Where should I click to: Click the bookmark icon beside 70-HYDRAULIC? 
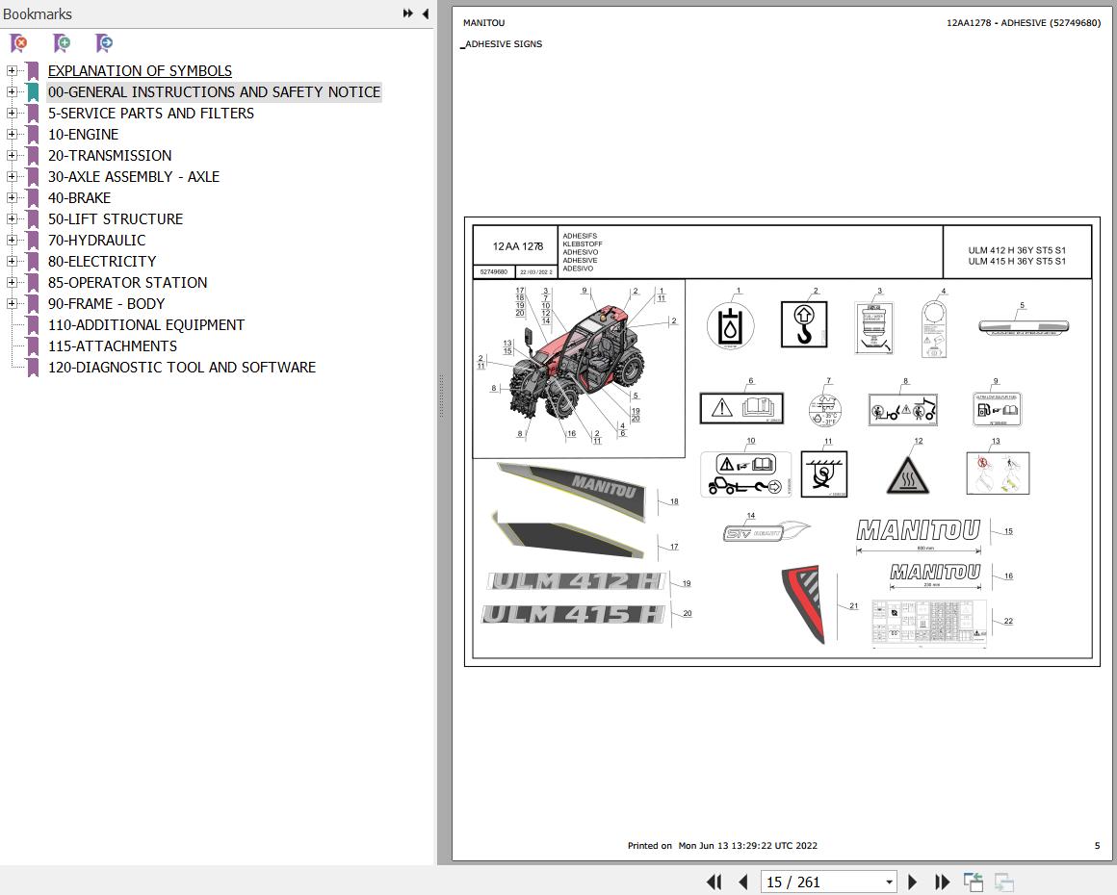pyautogui.click(x=32, y=240)
